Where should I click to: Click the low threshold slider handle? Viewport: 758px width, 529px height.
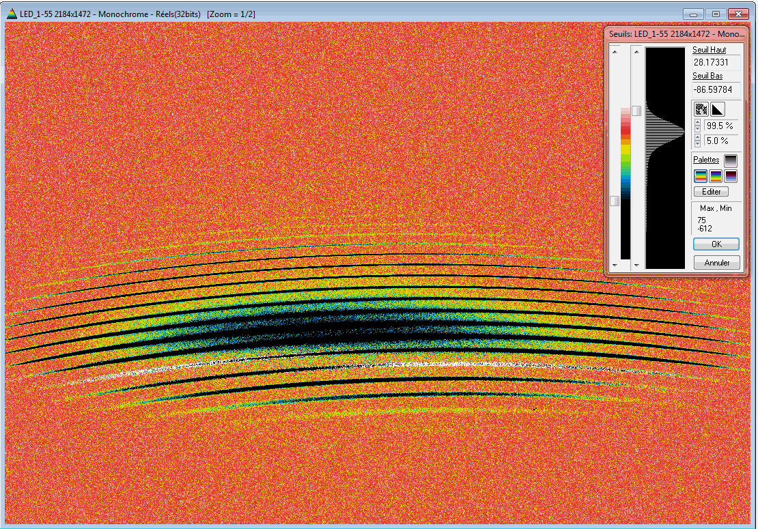[x=615, y=201]
